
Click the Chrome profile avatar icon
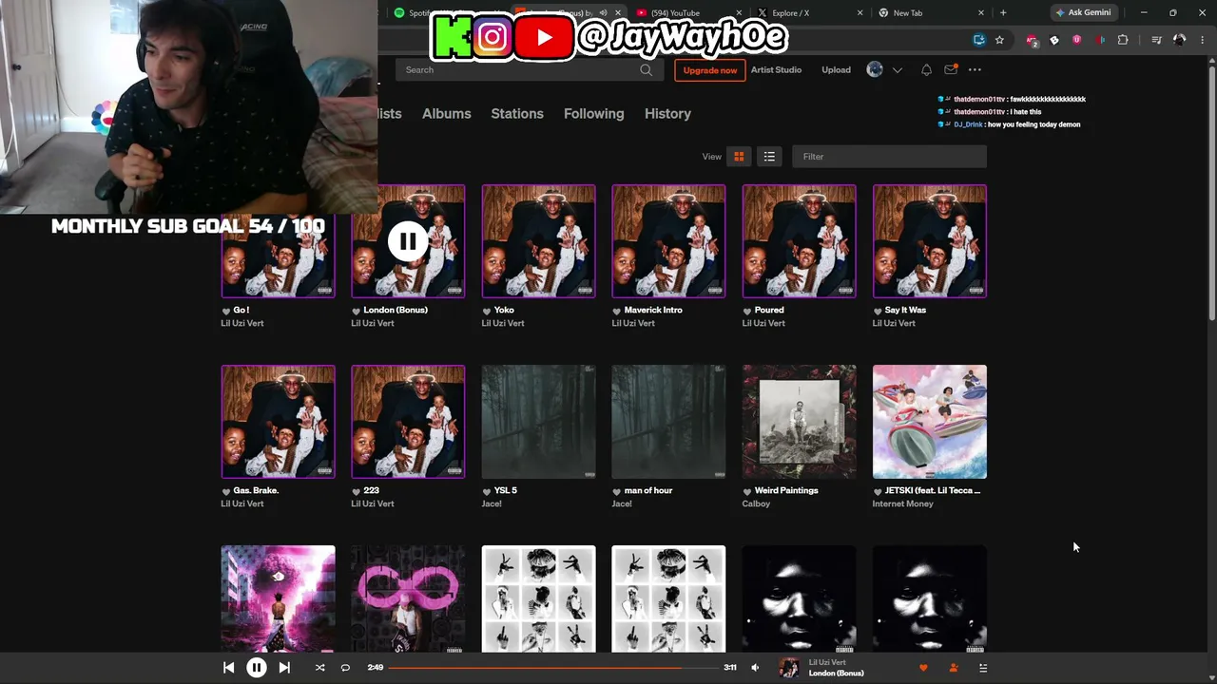pyautogui.click(x=1179, y=40)
